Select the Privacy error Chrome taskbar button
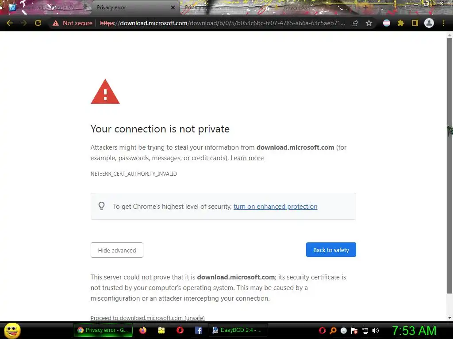 [x=103, y=330]
